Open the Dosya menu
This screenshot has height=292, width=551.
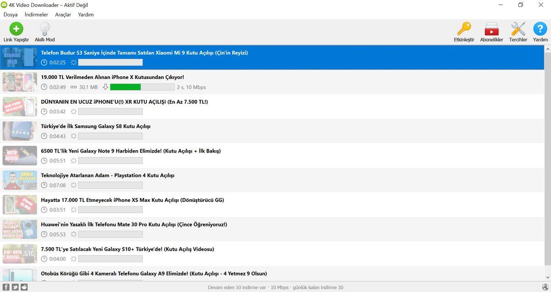coord(11,15)
